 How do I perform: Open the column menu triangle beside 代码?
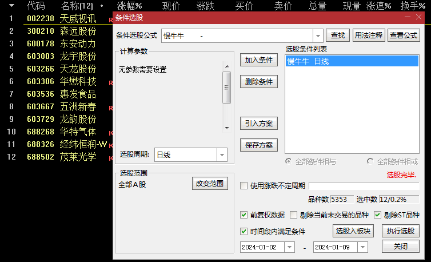coord(11,6)
